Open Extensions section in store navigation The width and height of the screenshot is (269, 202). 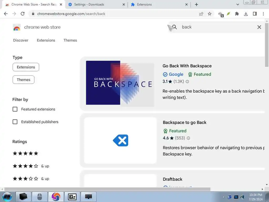[x=46, y=40]
